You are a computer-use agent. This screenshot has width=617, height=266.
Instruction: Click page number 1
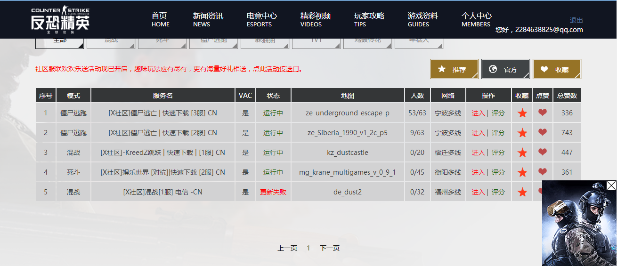coord(308,248)
